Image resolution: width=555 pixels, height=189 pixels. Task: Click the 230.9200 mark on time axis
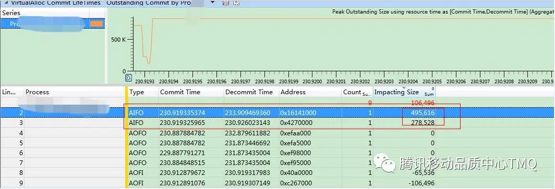click(312, 82)
